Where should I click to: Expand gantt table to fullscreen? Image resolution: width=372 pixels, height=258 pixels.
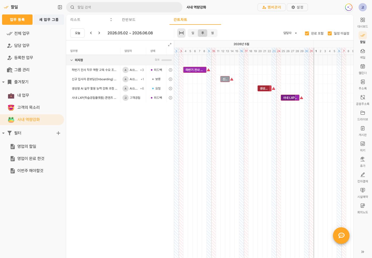tap(170, 45)
